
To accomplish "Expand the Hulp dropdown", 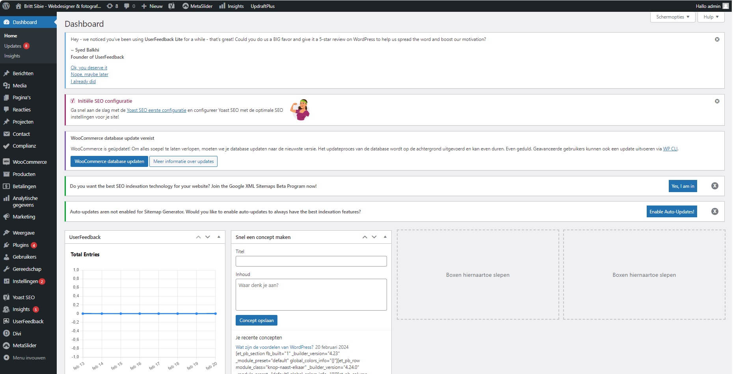I will [711, 17].
